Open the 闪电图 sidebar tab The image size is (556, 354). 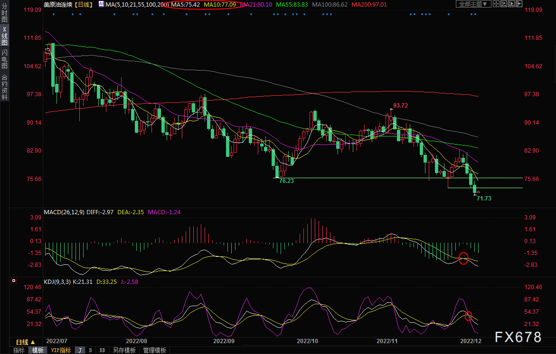pyautogui.click(x=5, y=59)
